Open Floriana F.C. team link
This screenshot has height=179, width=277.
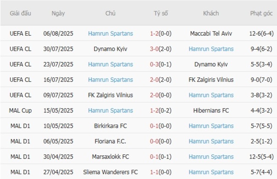tap(110, 141)
